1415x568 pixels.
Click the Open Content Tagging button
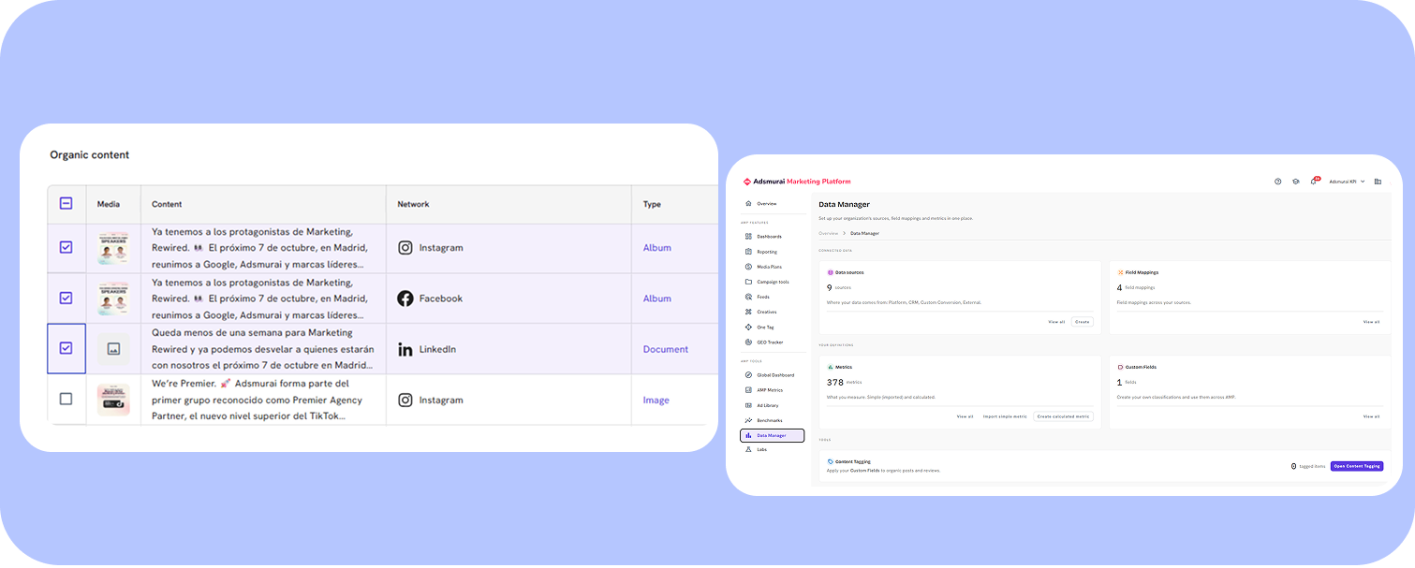click(1357, 466)
